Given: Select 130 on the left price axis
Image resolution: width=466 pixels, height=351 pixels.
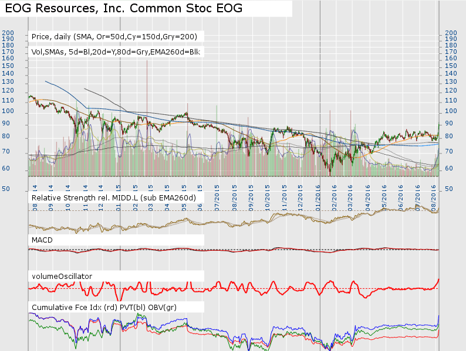Looking at the screenshot, I should (8, 81).
